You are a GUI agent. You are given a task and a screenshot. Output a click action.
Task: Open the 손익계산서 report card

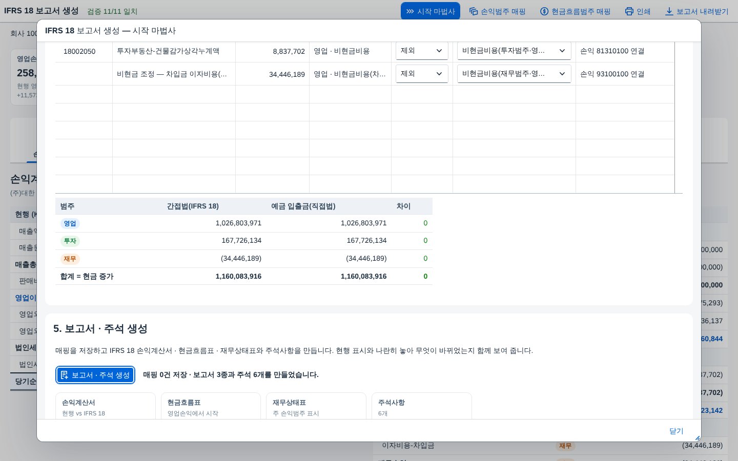pyautogui.click(x=105, y=407)
